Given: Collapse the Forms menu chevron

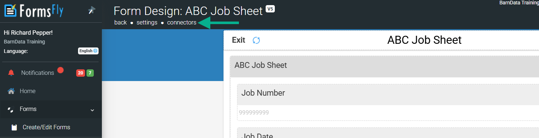Looking at the screenshot, I should point(92,110).
